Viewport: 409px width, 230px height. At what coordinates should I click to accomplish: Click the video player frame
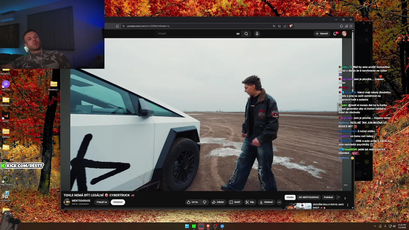[x=206, y=114]
